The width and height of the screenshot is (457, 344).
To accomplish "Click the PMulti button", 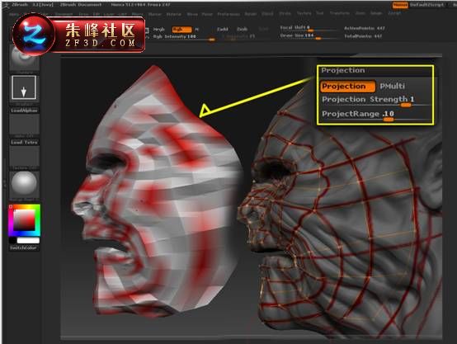I will tap(392, 86).
